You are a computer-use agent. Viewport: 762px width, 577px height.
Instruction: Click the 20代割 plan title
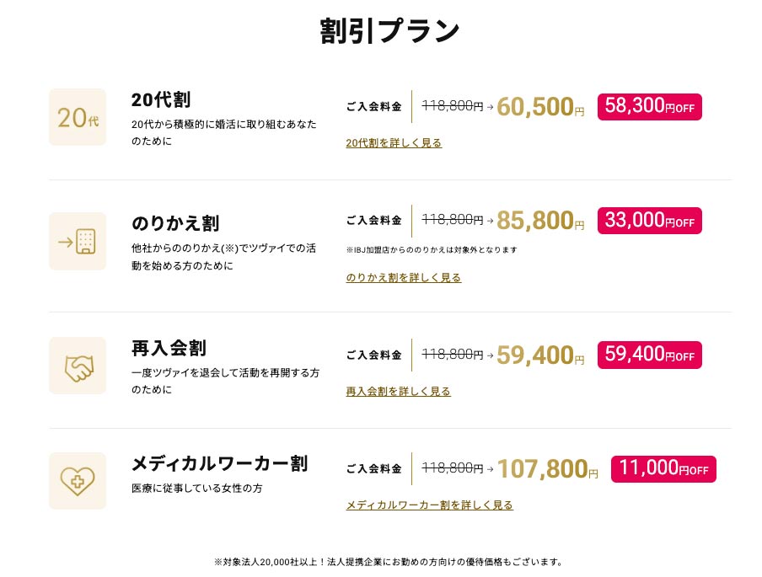point(161,99)
